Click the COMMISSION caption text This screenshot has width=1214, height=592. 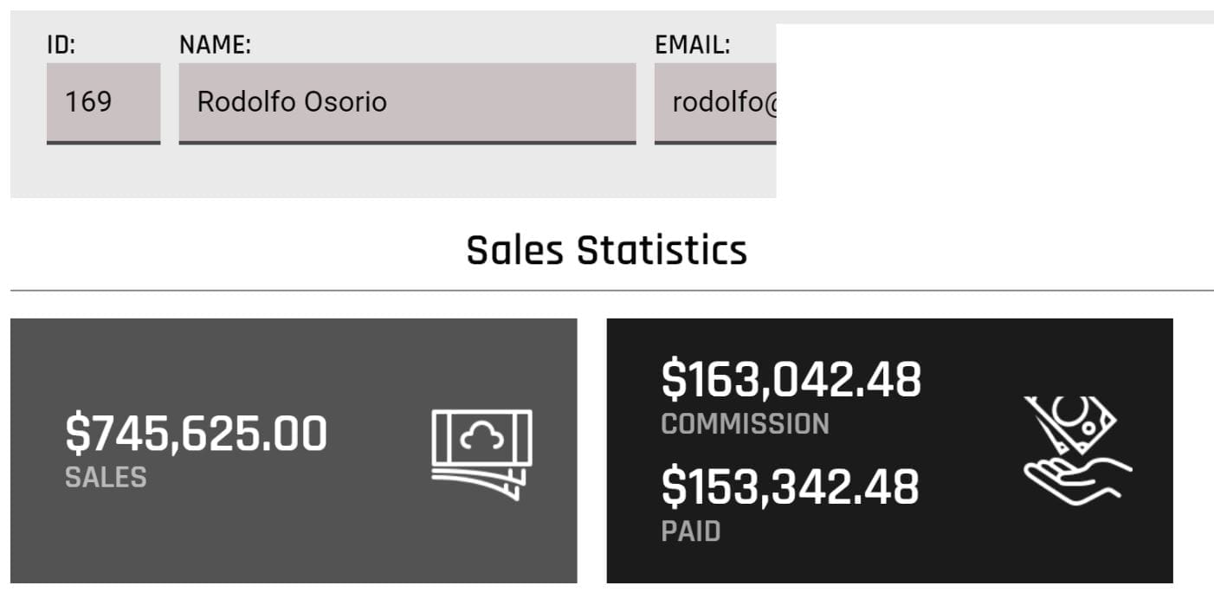point(745,423)
